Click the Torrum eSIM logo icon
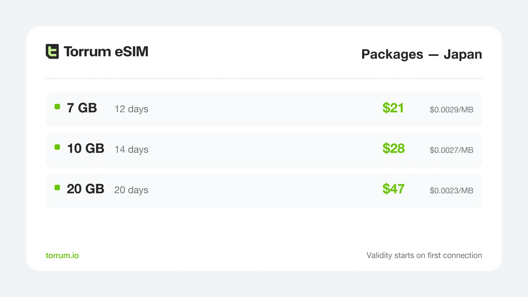 [52, 51]
